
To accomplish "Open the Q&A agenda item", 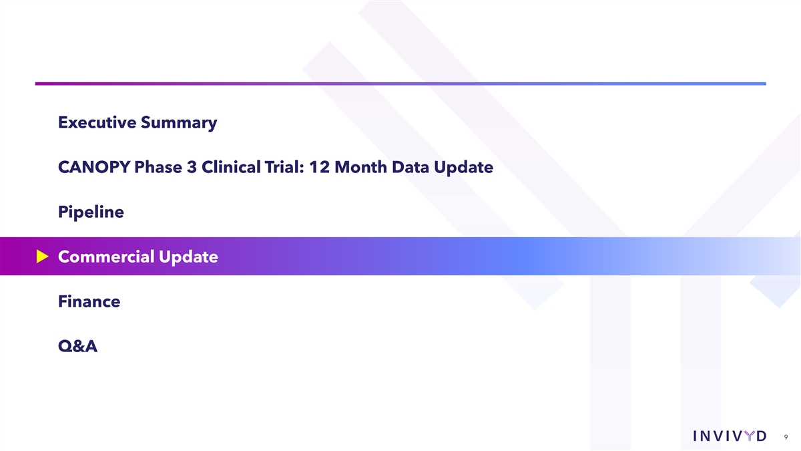I will pos(77,346).
